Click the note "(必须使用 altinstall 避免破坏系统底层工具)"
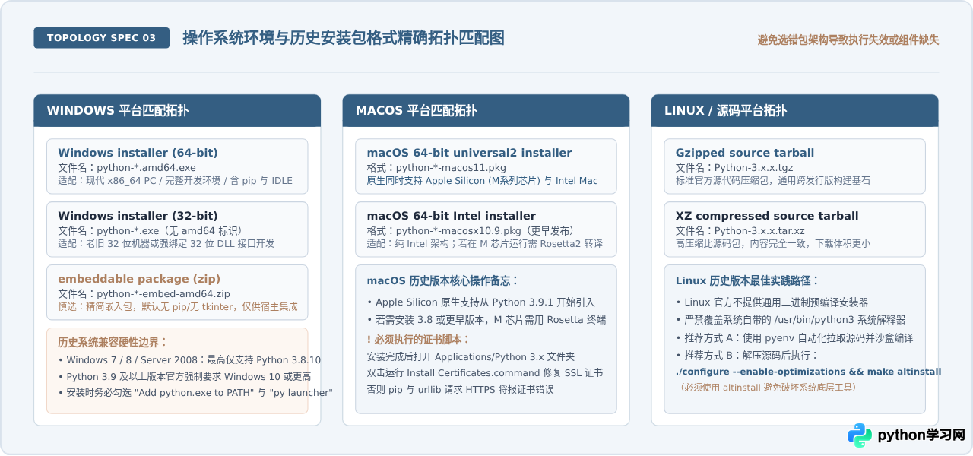The width and height of the screenshot is (973, 456). 768,388
